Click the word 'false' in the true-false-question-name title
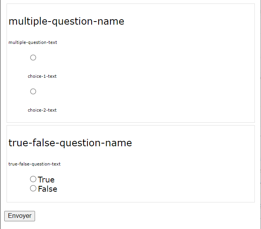The height and width of the screenshot is (229, 261). click(x=44, y=143)
